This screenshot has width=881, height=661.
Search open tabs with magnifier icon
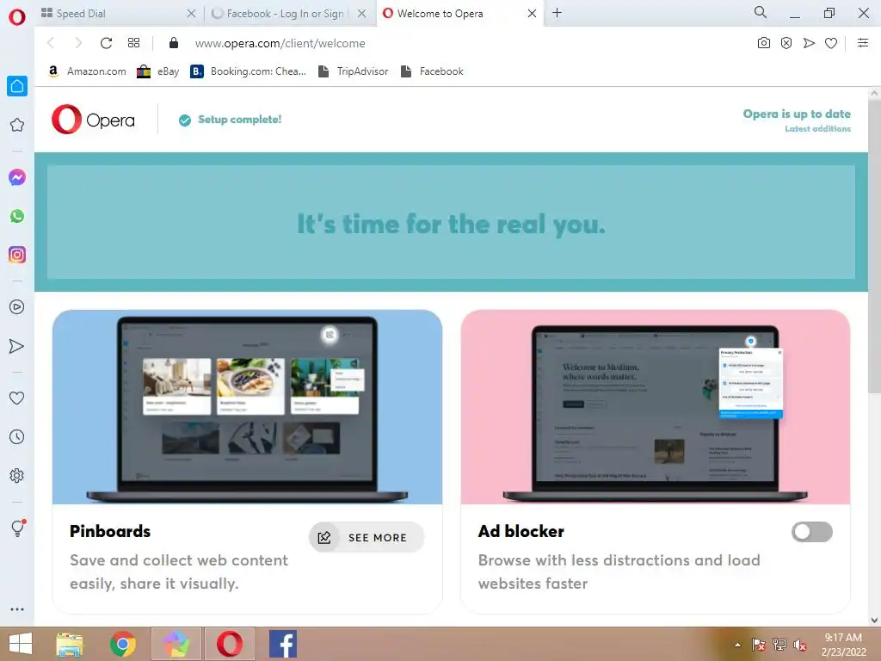click(761, 12)
